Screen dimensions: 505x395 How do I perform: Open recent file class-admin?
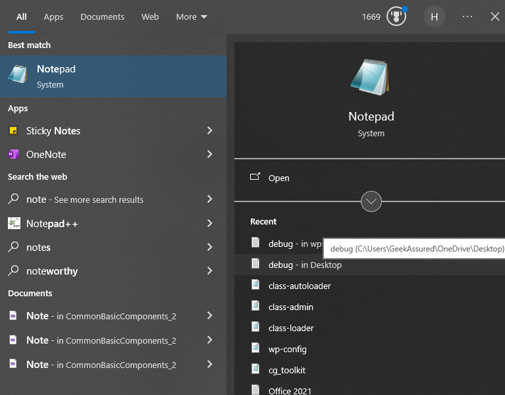click(x=369, y=307)
